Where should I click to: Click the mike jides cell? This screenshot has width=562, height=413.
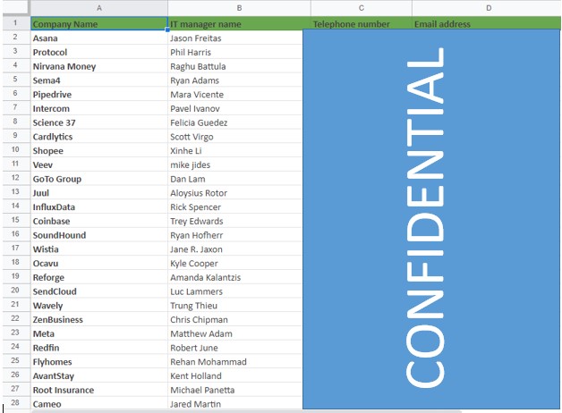click(x=235, y=164)
